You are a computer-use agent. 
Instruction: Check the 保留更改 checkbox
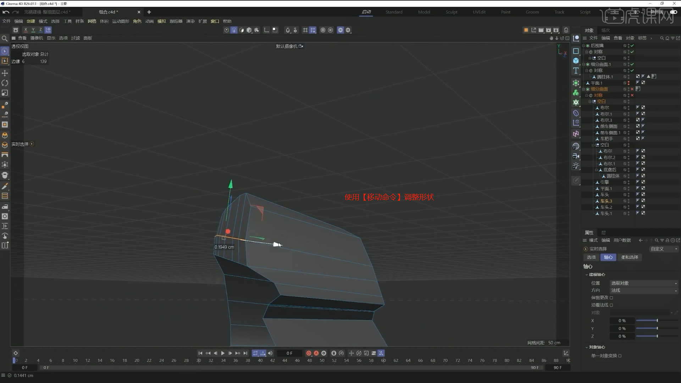point(611,298)
